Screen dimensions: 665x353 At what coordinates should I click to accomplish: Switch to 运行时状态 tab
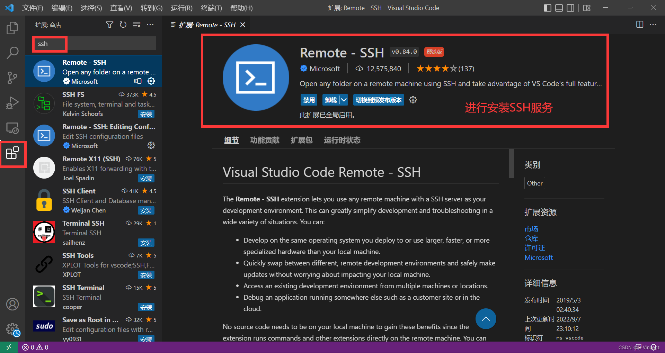[x=342, y=140]
